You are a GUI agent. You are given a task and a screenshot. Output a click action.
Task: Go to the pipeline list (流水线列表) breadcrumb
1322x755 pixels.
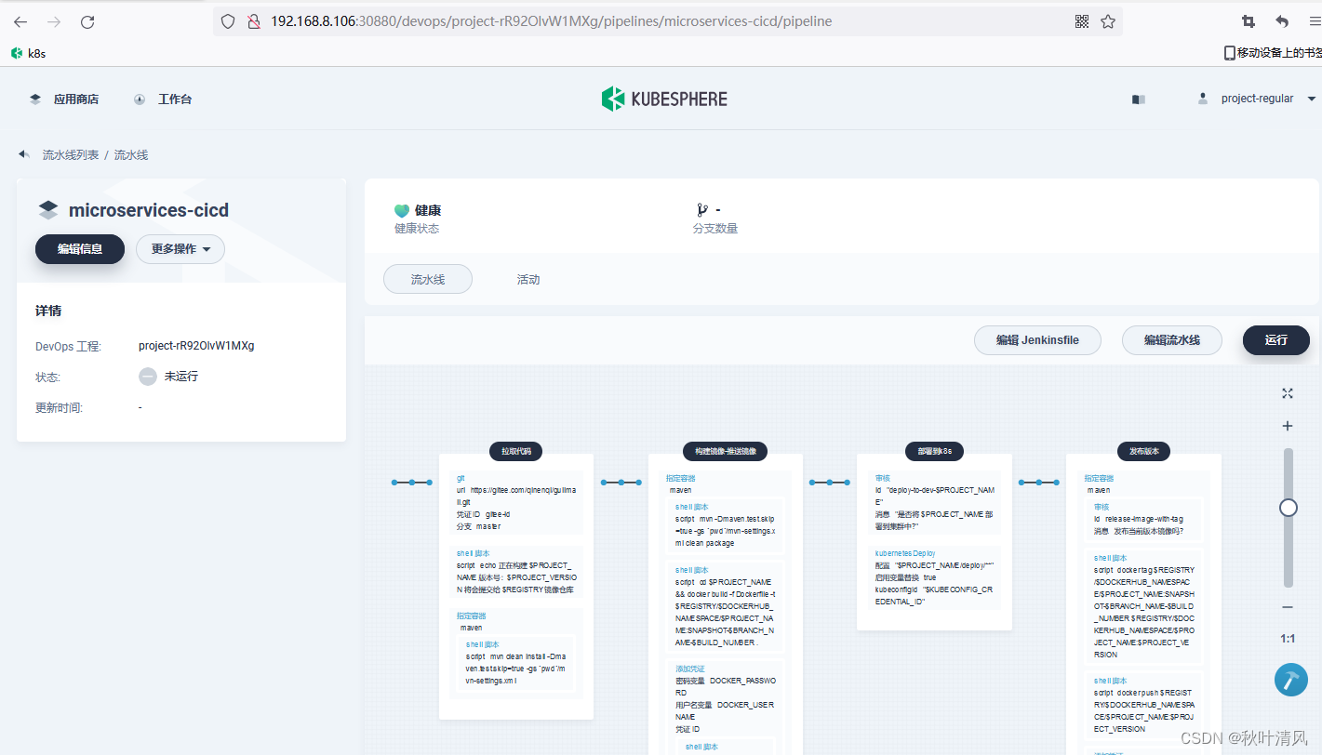pyautogui.click(x=71, y=154)
